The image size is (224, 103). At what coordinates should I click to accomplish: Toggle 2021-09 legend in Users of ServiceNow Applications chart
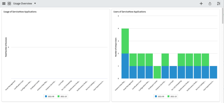[x=160, y=97]
